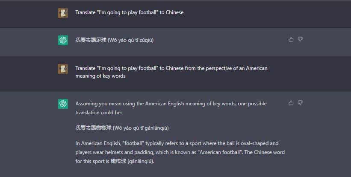Click the prompt line ending 'perspective of an American'

(171, 68)
